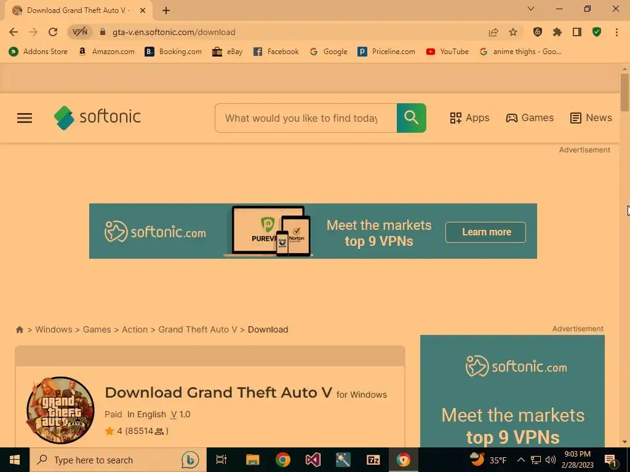Expand the tab search chevron

tap(531, 9)
